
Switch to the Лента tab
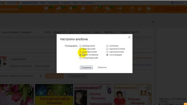click(x=47, y=32)
